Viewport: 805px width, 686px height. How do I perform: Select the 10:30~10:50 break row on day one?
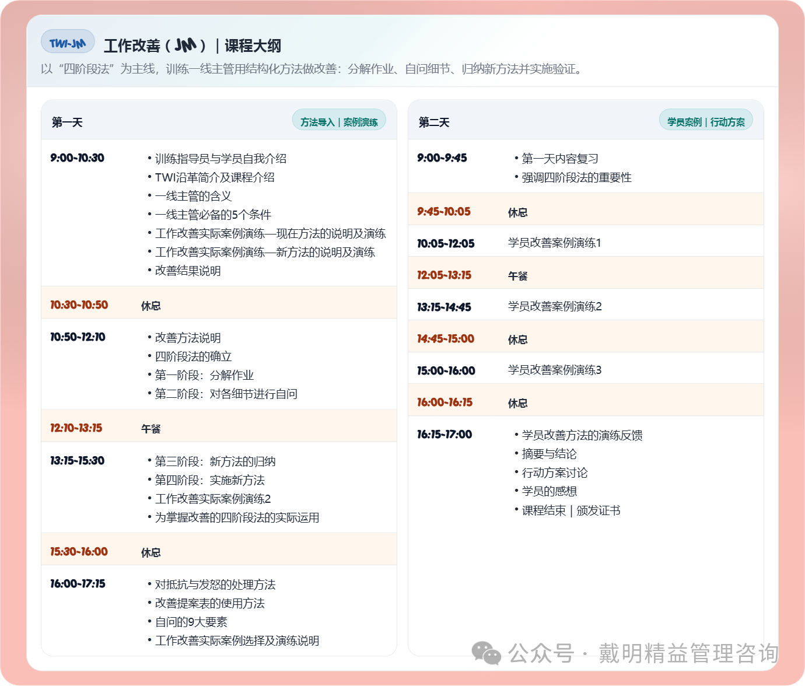tap(219, 305)
